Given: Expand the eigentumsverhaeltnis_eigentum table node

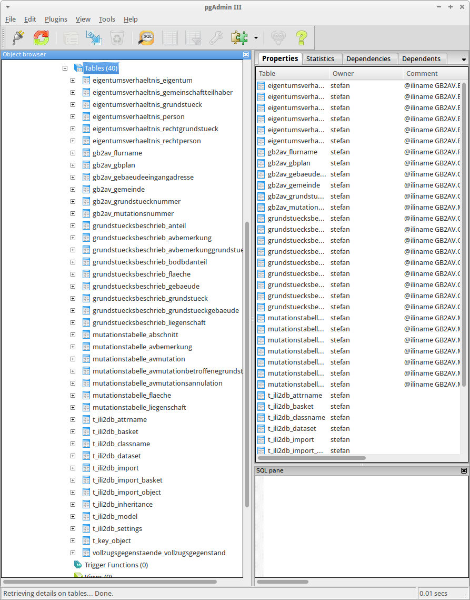Looking at the screenshot, I should 73,81.
